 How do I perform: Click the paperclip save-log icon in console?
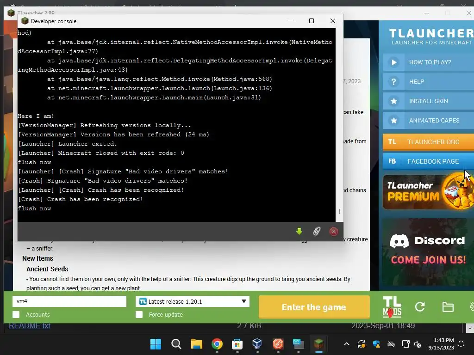pyautogui.click(x=317, y=232)
